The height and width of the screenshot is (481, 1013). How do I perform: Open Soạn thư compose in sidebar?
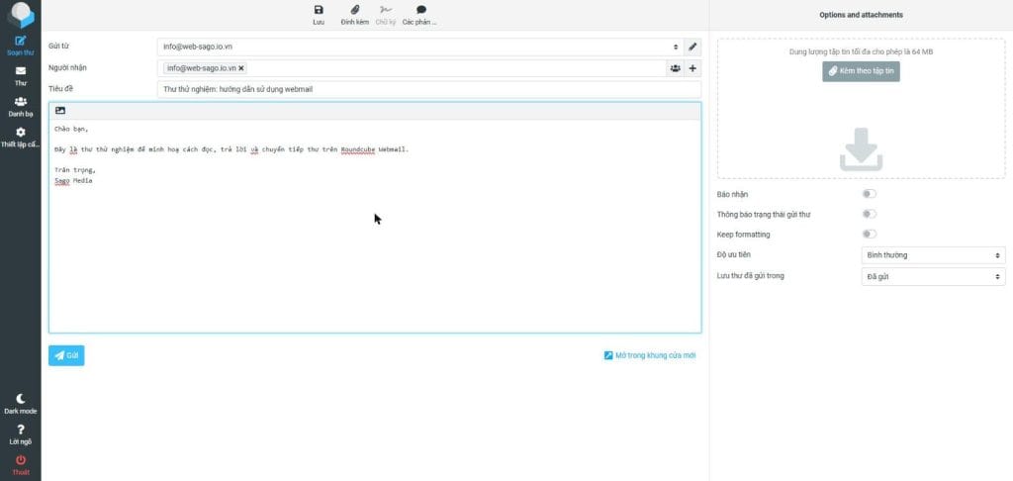20,46
